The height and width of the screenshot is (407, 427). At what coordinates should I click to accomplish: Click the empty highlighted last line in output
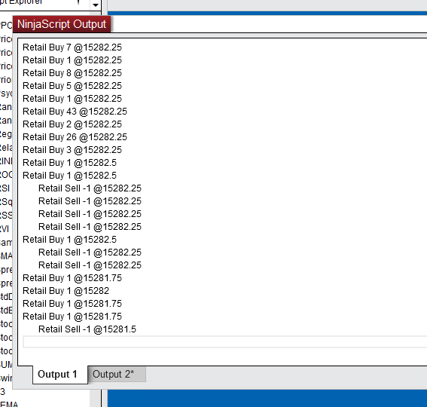[224, 342]
